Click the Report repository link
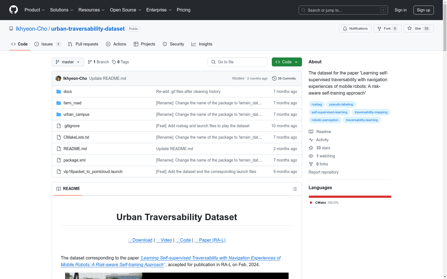Screen dimensions: 447x279 (x=324, y=172)
